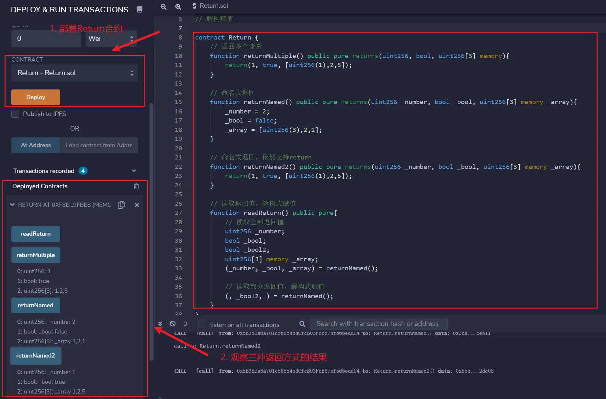Viewport: 606px width, 399px height.
Task: Click the terminal search magnifier icon
Action: (x=302, y=323)
